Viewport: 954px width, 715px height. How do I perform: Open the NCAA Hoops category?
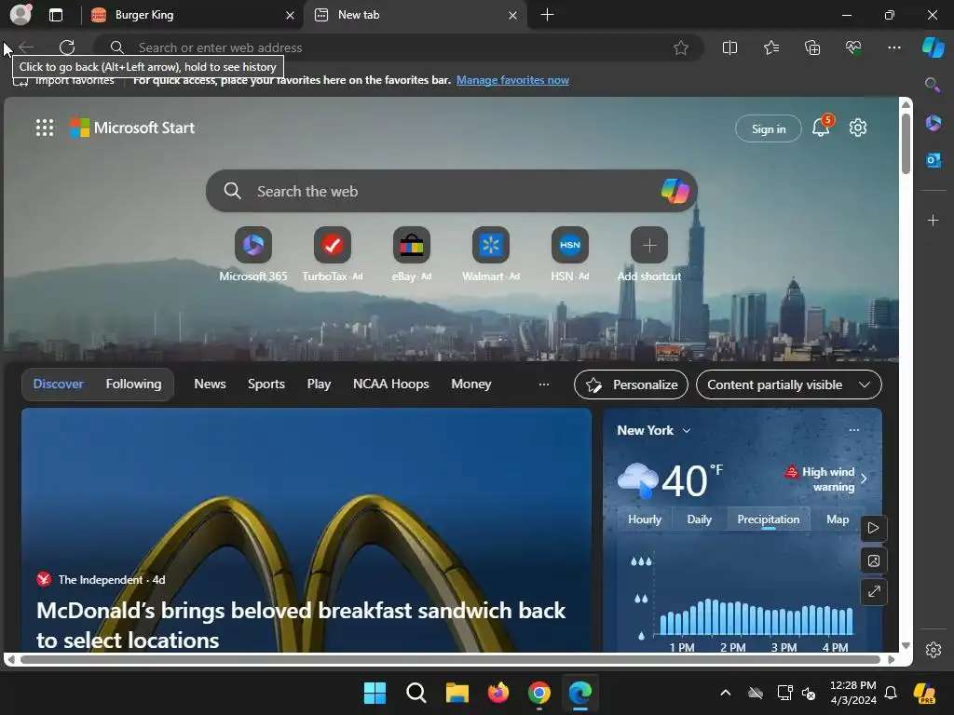(390, 384)
